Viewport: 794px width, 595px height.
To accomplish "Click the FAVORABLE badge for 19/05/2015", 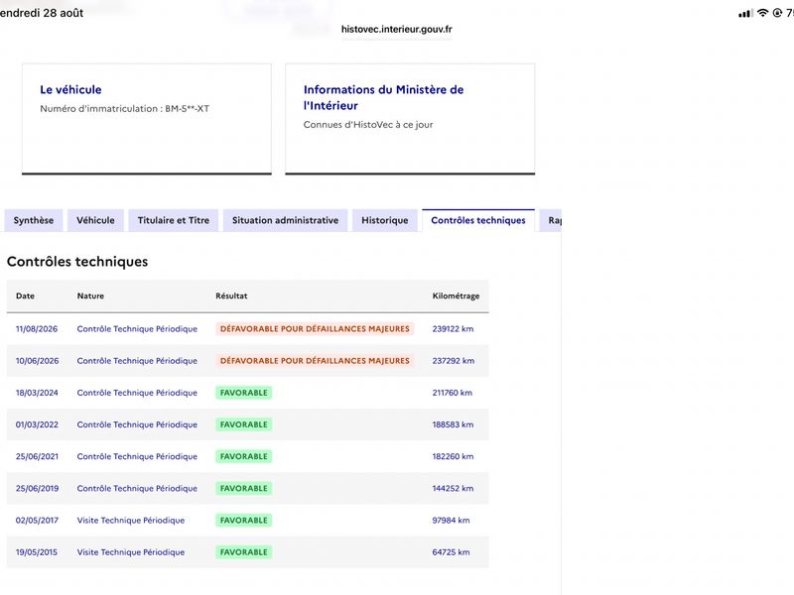I will 243,552.
